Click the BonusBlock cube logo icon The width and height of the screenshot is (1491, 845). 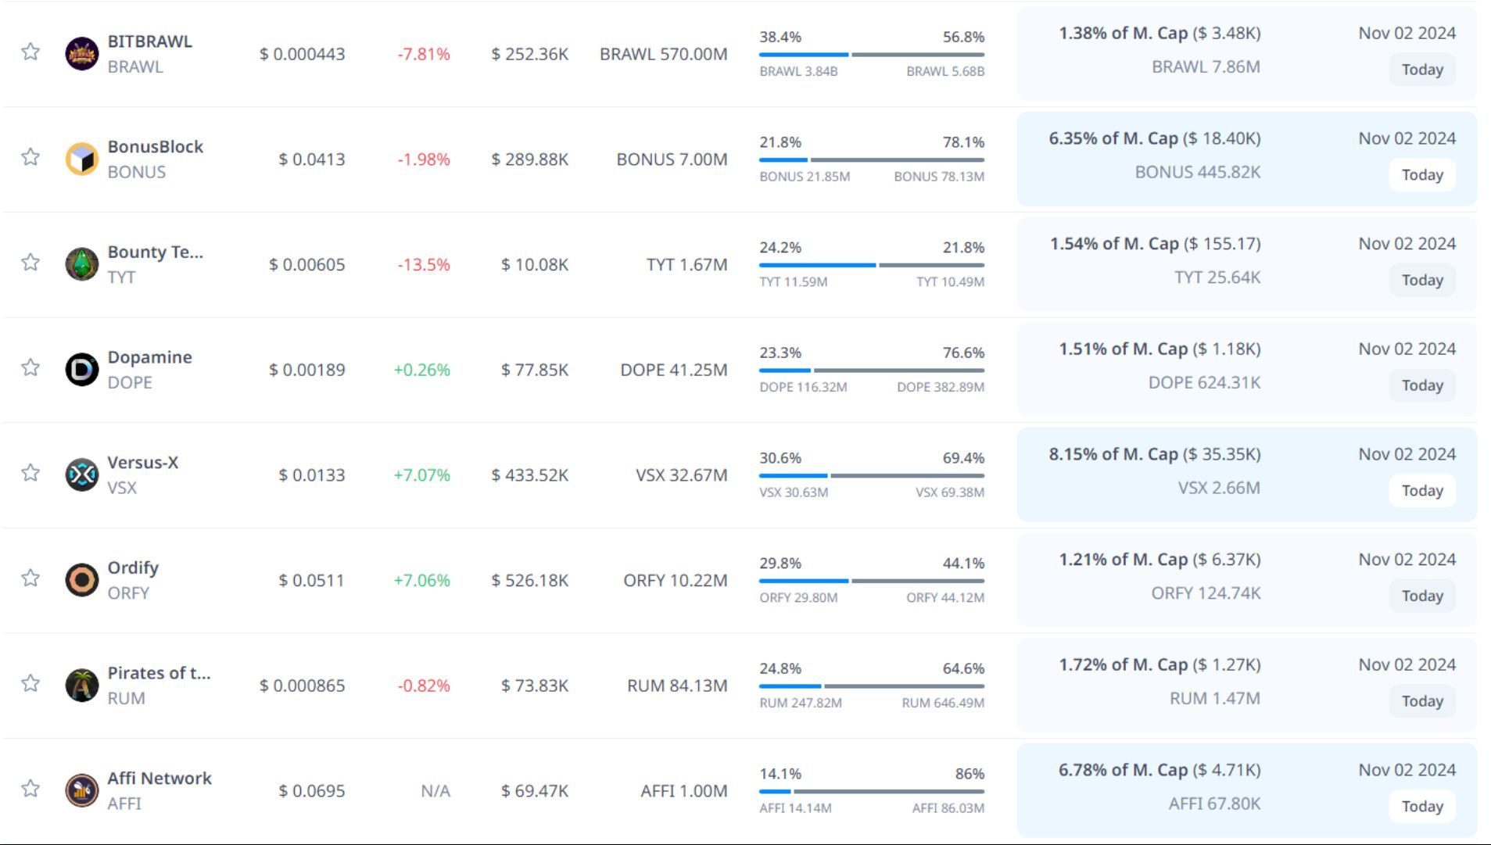tap(81, 159)
